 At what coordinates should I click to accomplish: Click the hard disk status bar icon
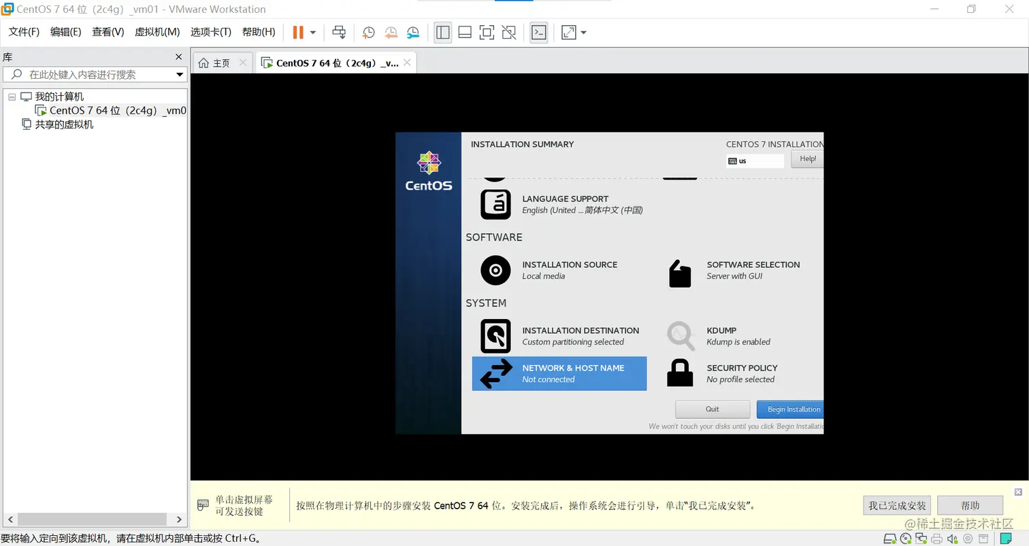[x=890, y=539]
